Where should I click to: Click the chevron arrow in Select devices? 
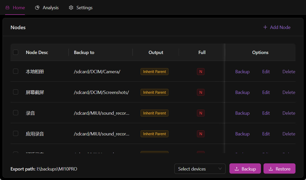pyautogui.click(x=220, y=169)
